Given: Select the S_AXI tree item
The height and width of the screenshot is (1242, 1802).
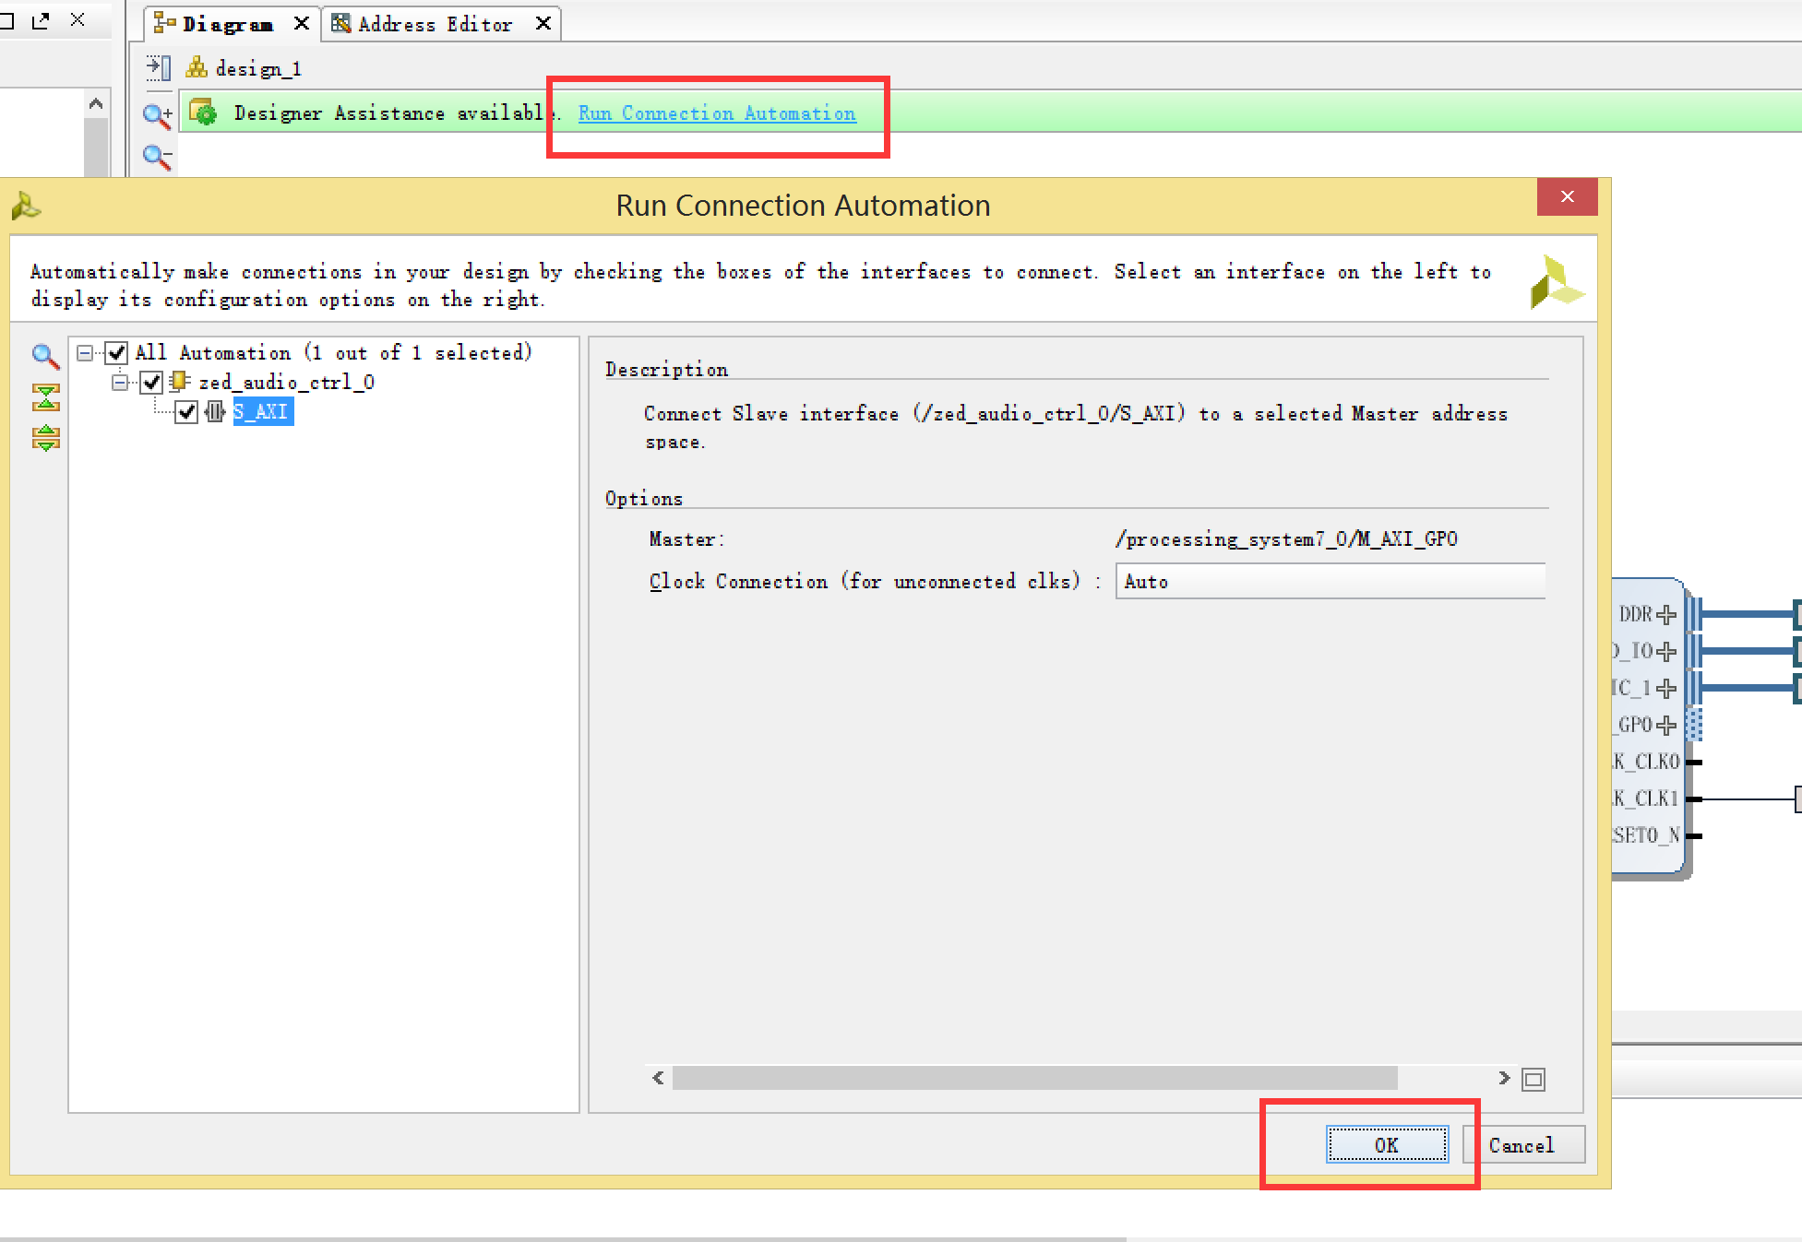Looking at the screenshot, I should 263,411.
